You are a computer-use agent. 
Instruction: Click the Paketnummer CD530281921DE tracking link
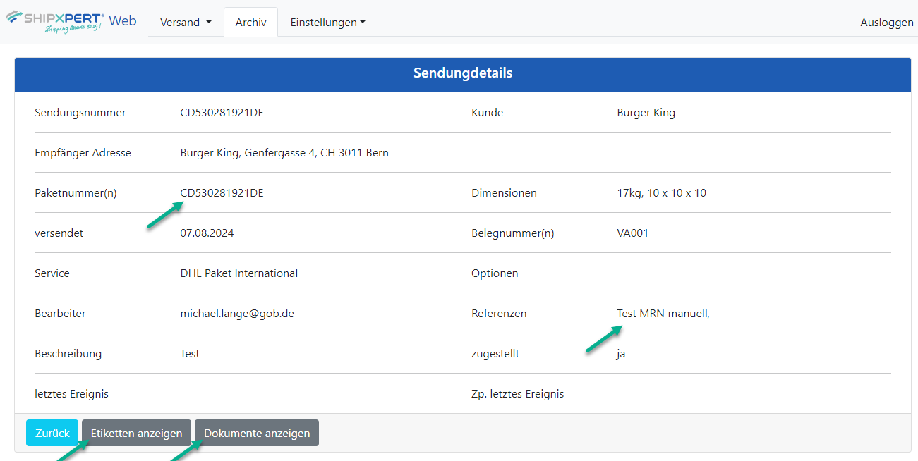click(222, 192)
